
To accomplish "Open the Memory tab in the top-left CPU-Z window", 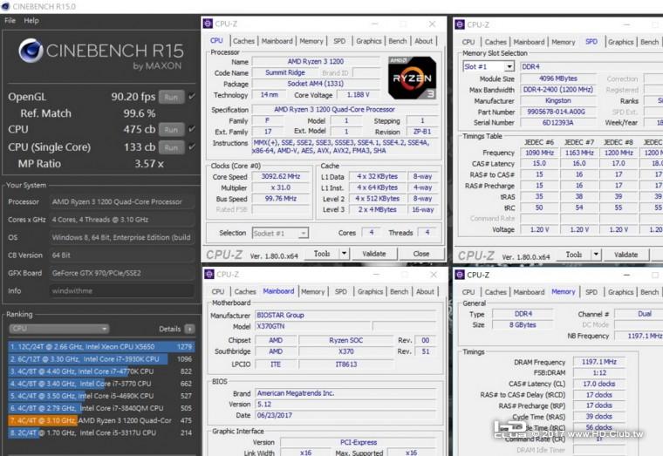I will [311, 41].
